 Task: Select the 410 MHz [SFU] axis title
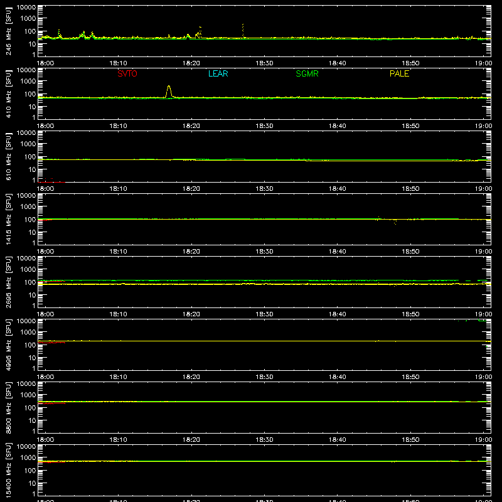(x=9, y=93)
